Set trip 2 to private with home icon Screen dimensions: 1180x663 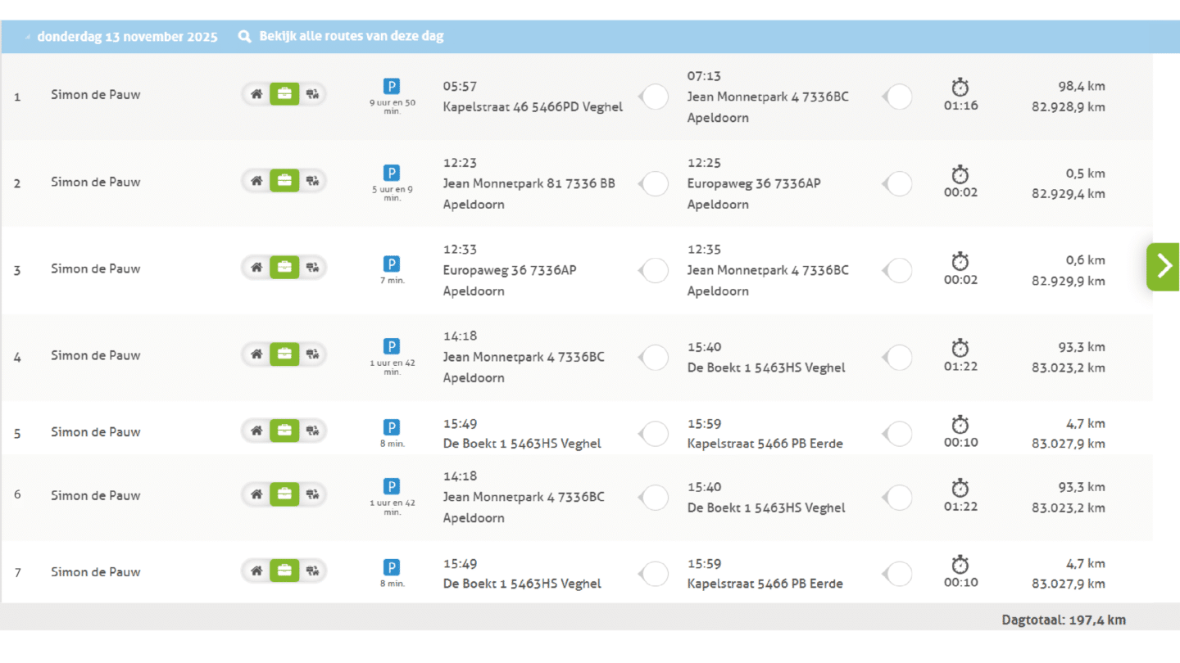pos(256,181)
